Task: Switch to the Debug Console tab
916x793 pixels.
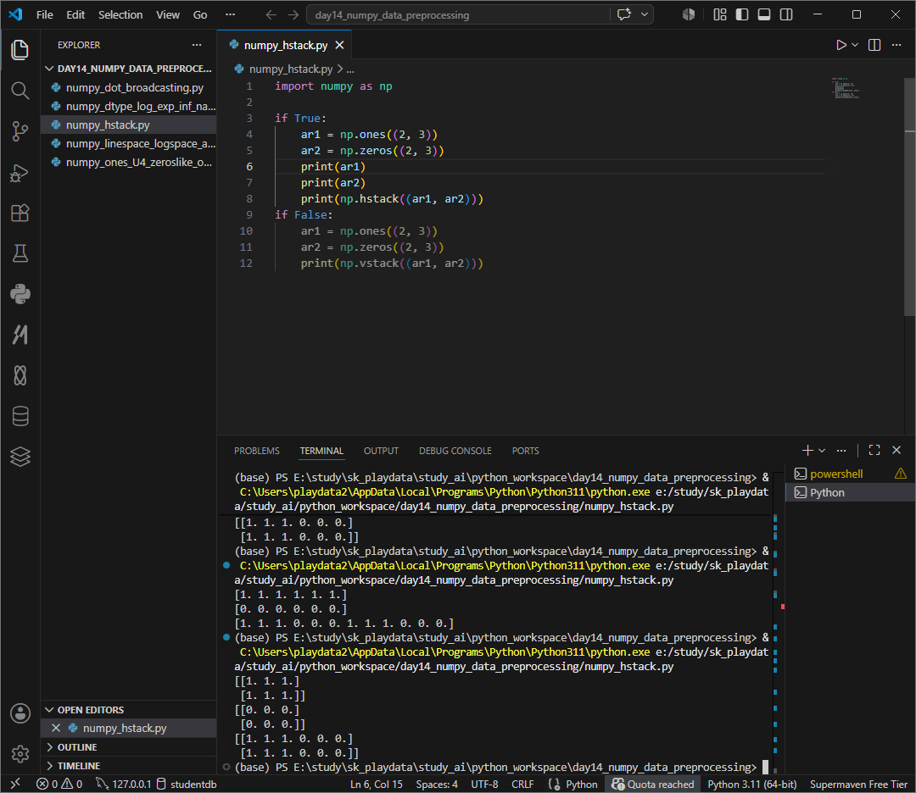Action: (455, 451)
